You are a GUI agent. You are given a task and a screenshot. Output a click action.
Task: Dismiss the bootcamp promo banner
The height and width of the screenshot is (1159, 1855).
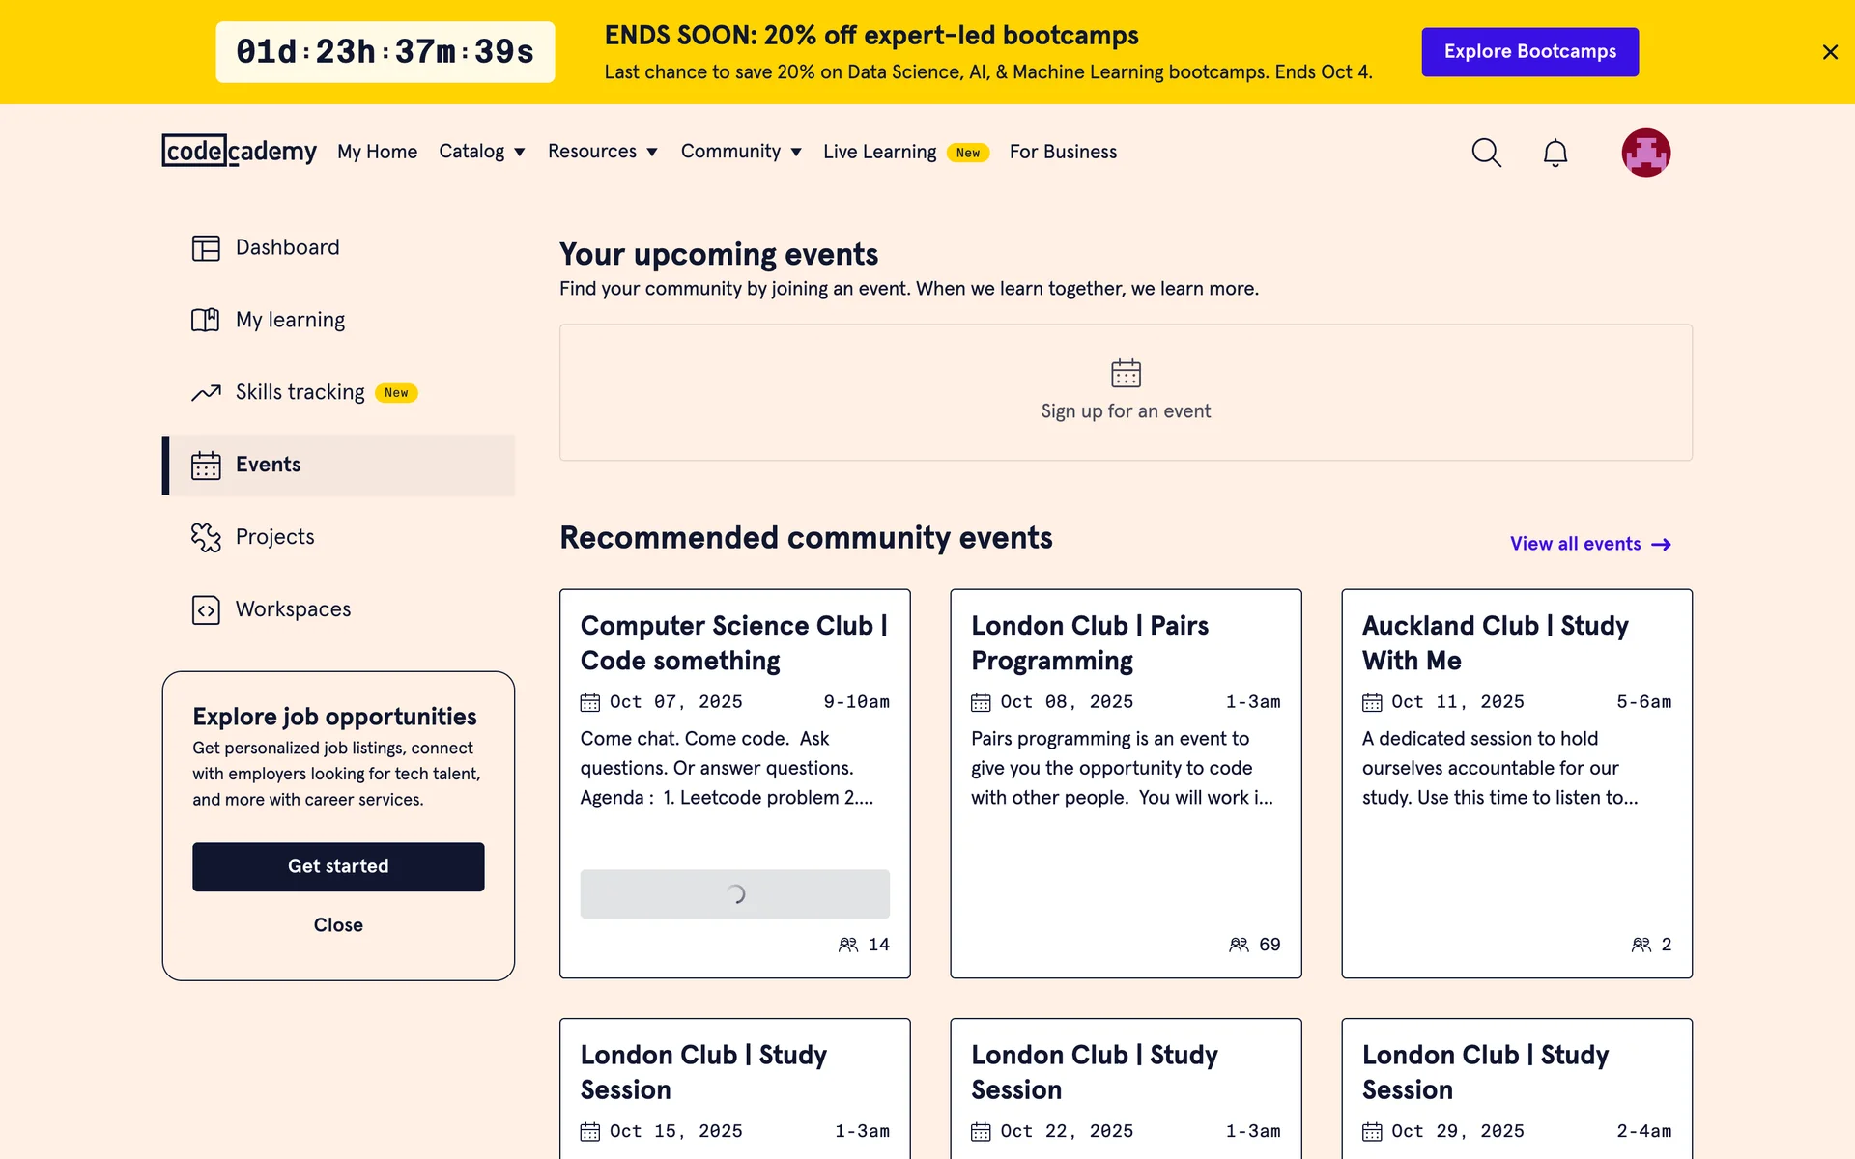coord(1829,52)
